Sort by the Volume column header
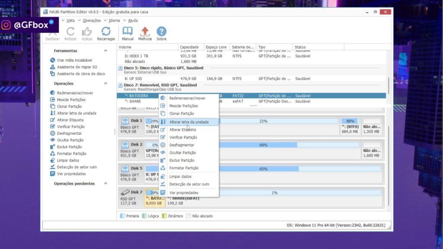The height and width of the screenshot is (249, 443). pyautogui.click(x=147, y=47)
